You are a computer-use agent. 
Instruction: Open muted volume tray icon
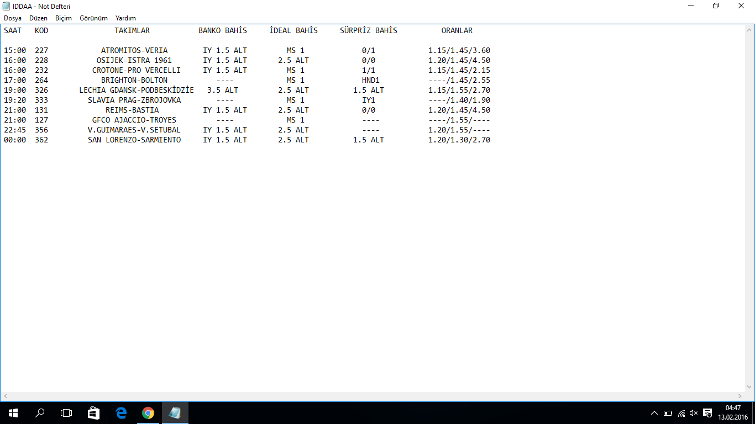click(x=694, y=413)
